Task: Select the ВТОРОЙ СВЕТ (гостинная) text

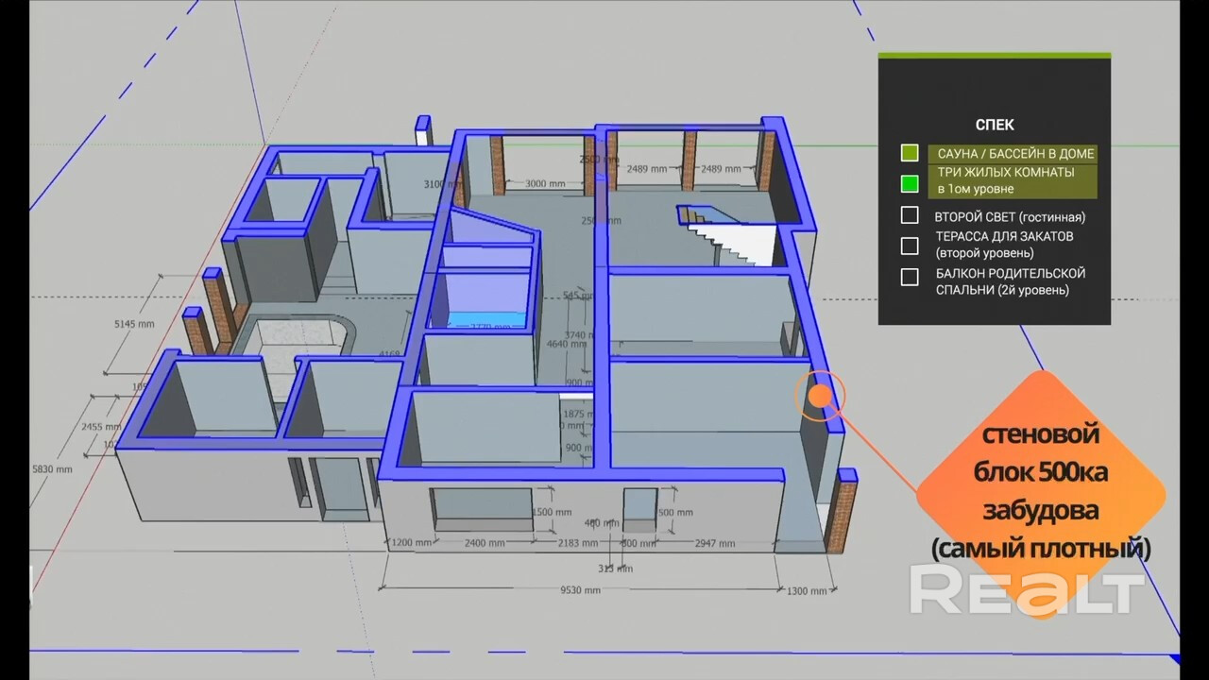Action: 1010,216
